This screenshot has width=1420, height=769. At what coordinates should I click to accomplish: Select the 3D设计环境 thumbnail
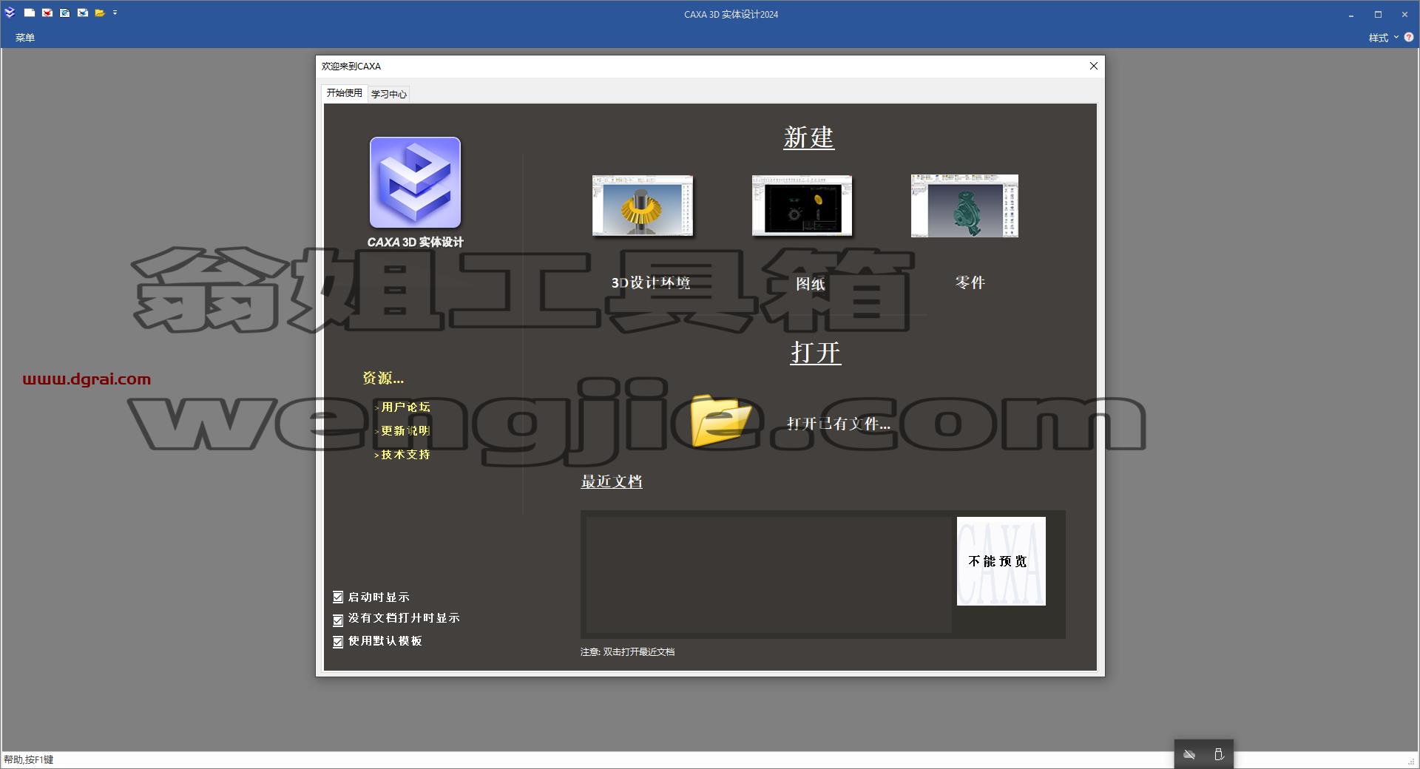tap(643, 206)
